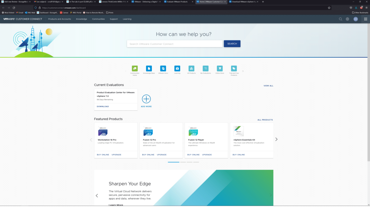This screenshot has width=370, height=209.
Task: Click BUY ONLINE for Fusion 12 Player
Action: (x=194, y=155)
